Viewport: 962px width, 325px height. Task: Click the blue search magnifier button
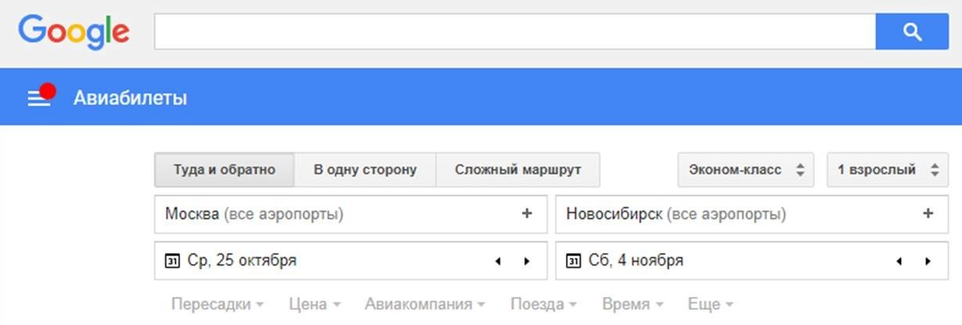tap(911, 32)
